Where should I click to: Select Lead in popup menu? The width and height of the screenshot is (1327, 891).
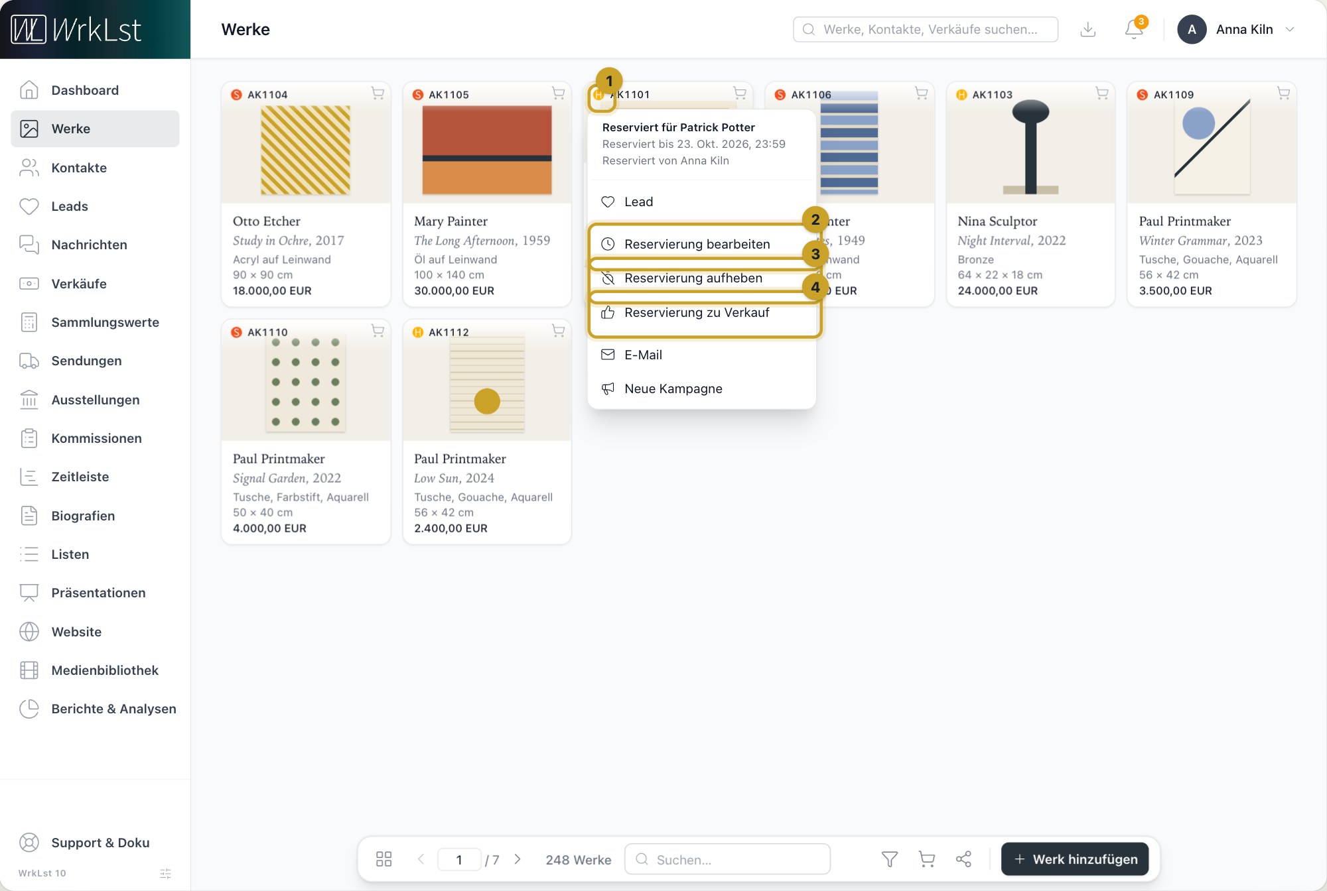pos(701,202)
